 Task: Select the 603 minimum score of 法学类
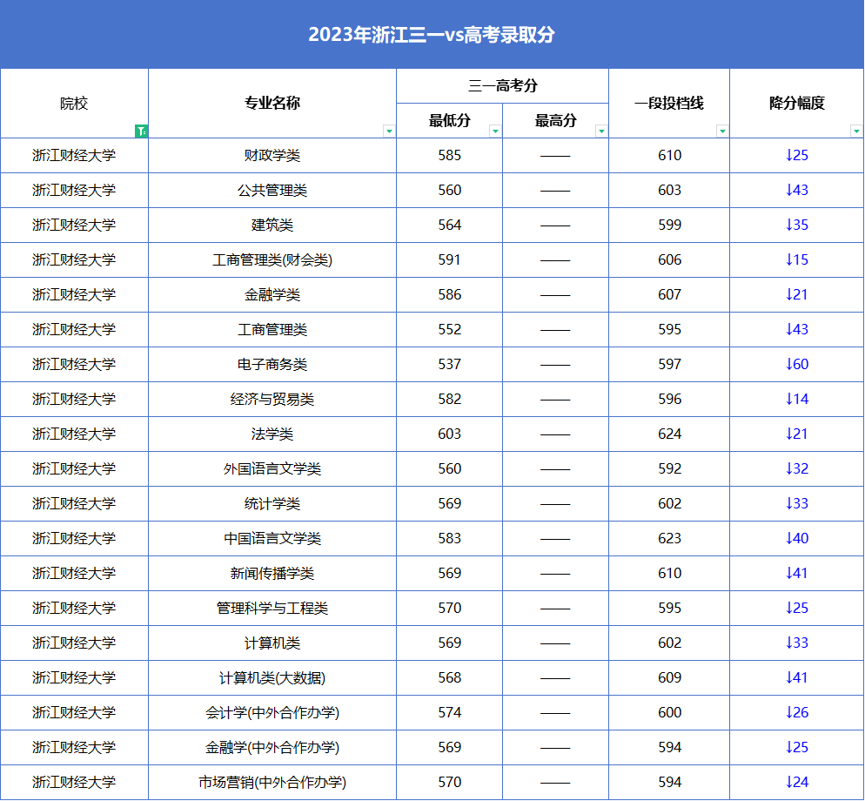449,434
